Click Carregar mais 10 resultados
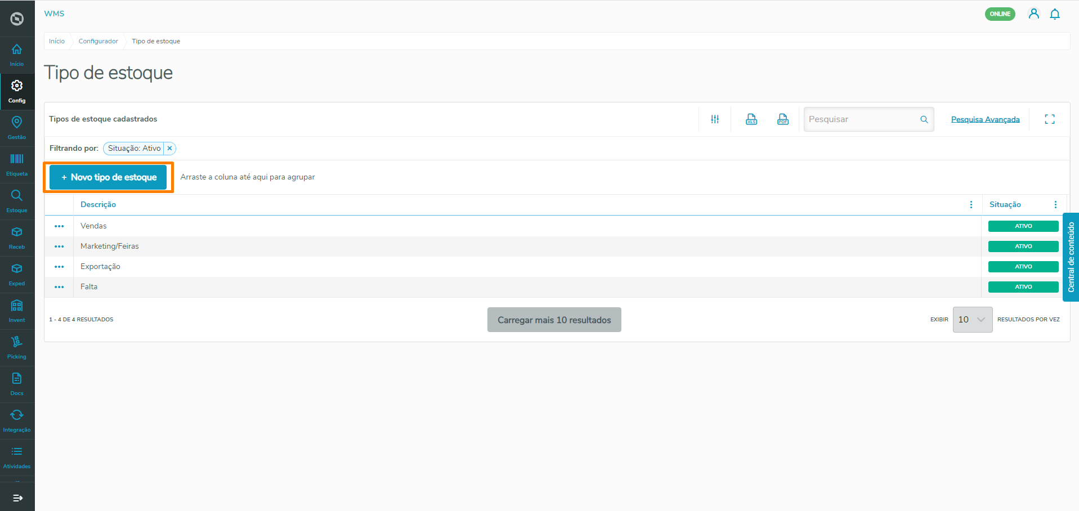 click(x=554, y=320)
